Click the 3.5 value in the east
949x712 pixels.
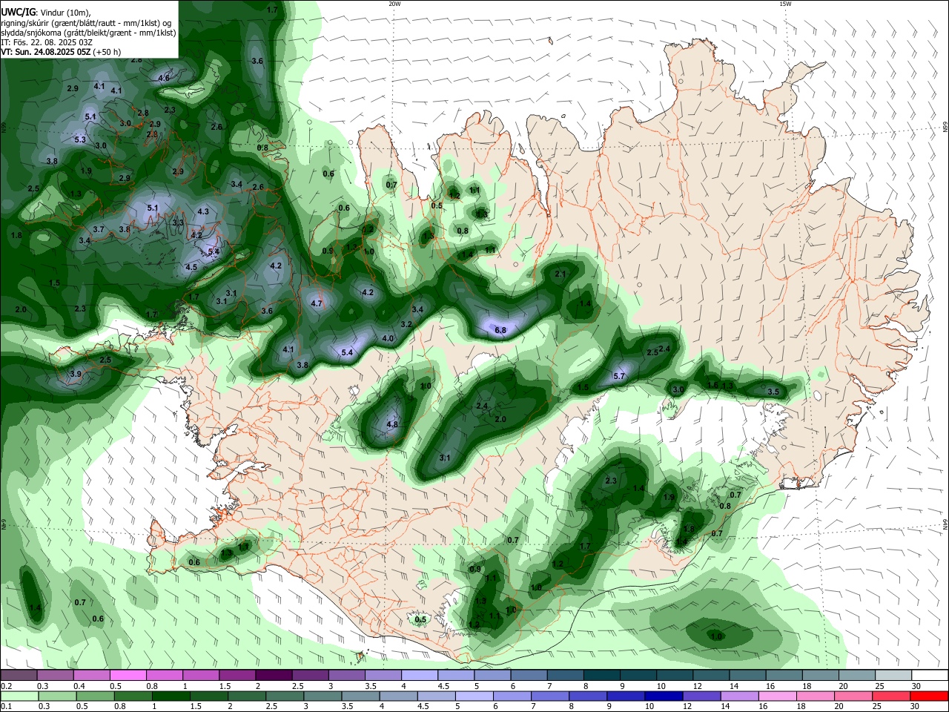pyautogui.click(x=773, y=392)
